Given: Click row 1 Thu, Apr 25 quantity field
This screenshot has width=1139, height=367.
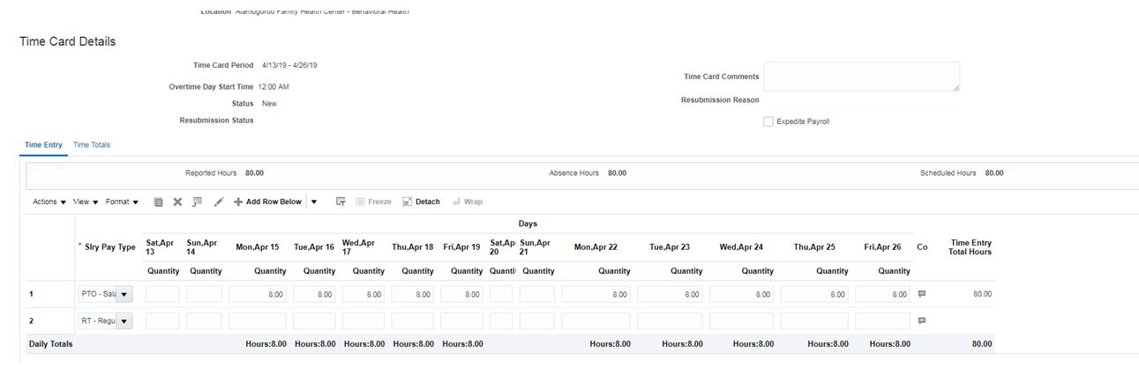Looking at the screenshot, I should point(814,294).
